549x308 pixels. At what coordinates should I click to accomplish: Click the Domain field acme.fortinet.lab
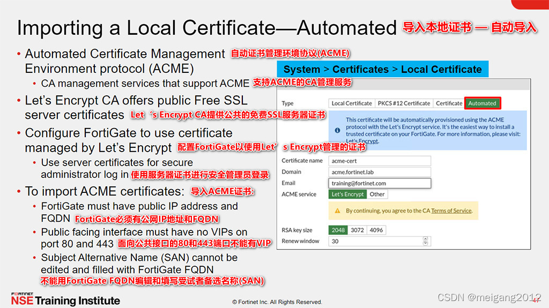[x=380, y=172]
